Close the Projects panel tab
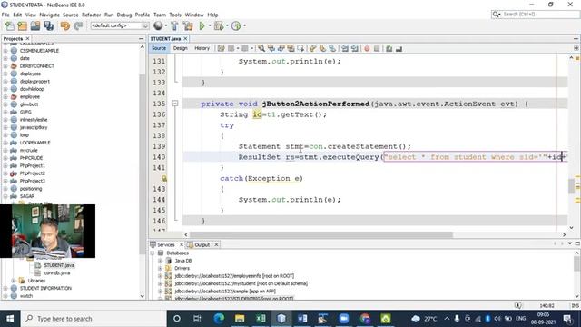Screen dimensions: 581x327 [x=27, y=38]
